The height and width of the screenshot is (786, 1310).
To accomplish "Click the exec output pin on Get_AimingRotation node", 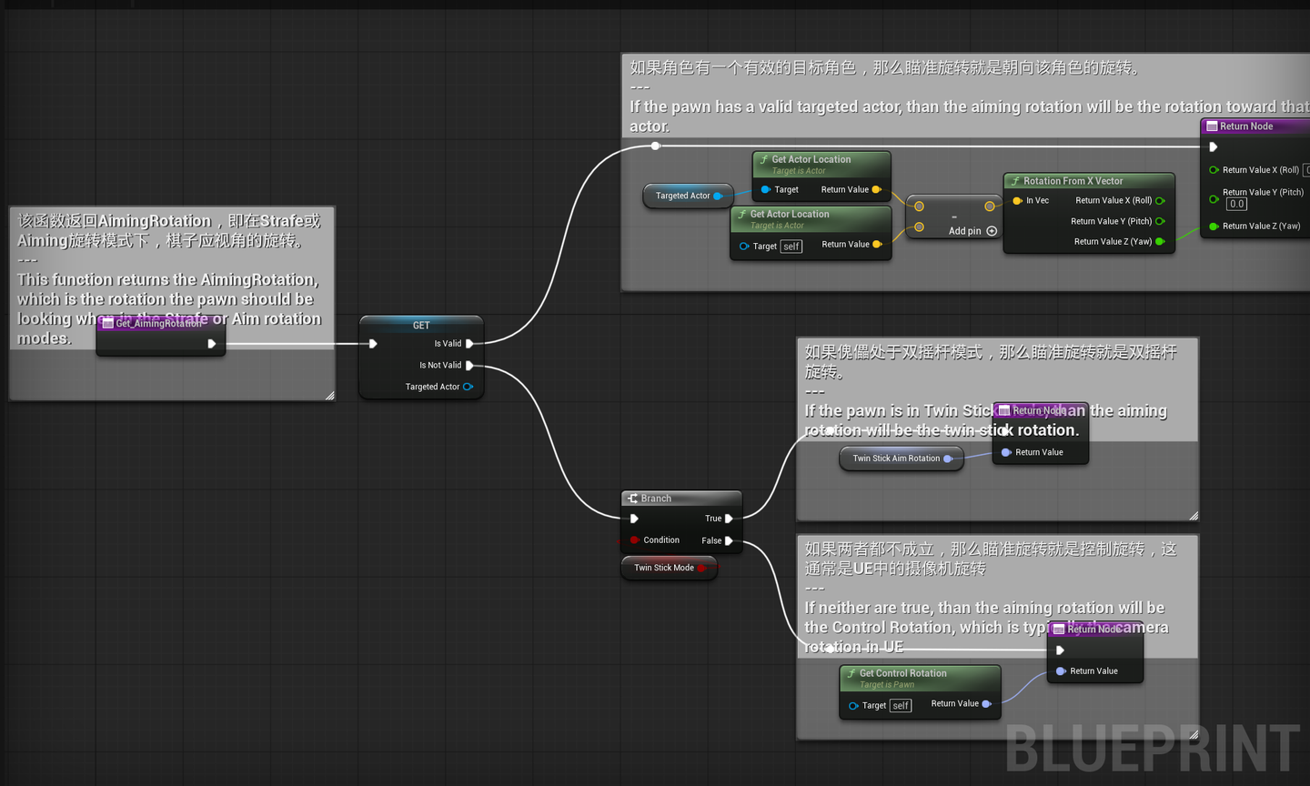I will [x=211, y=344].
